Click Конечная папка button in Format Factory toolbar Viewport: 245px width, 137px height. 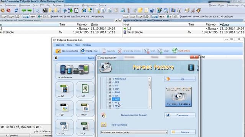pyautogui.click(x=67, y=51)
